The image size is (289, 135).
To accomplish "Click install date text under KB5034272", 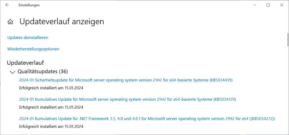I will pos(51,126).
